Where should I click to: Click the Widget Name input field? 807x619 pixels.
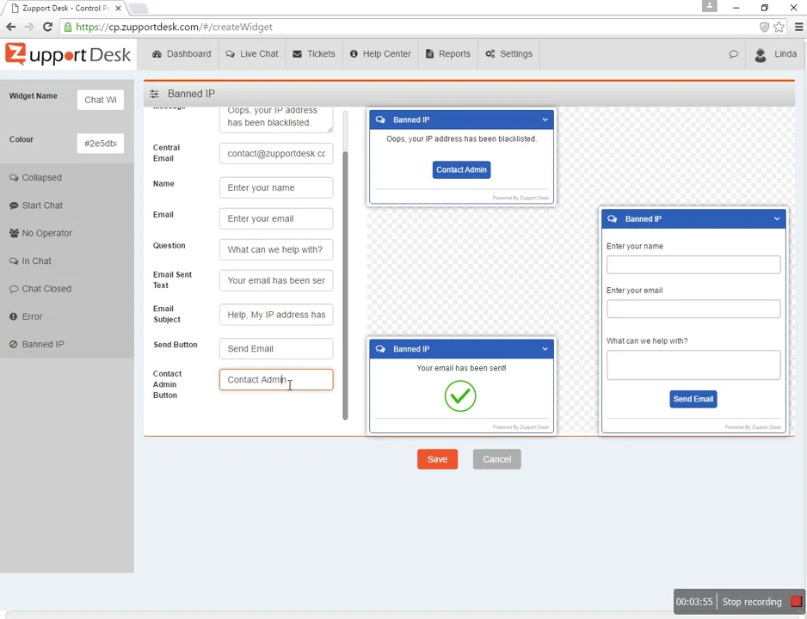click(x=101, y=100)
